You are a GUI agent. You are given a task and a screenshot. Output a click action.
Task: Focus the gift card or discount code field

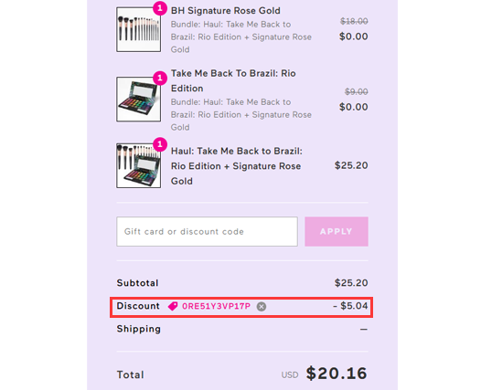click(207, 232)
